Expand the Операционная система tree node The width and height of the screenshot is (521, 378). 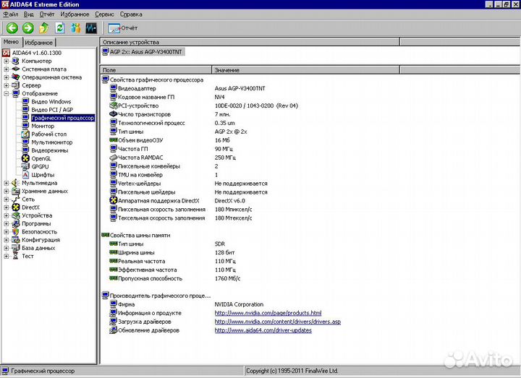(x=7, y=77)
